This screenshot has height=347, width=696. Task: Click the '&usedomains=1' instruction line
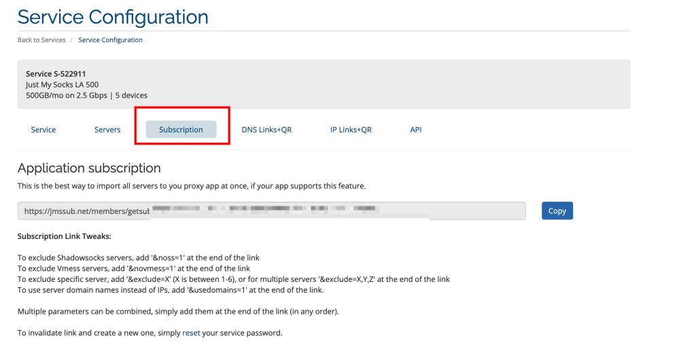[171, 290]
